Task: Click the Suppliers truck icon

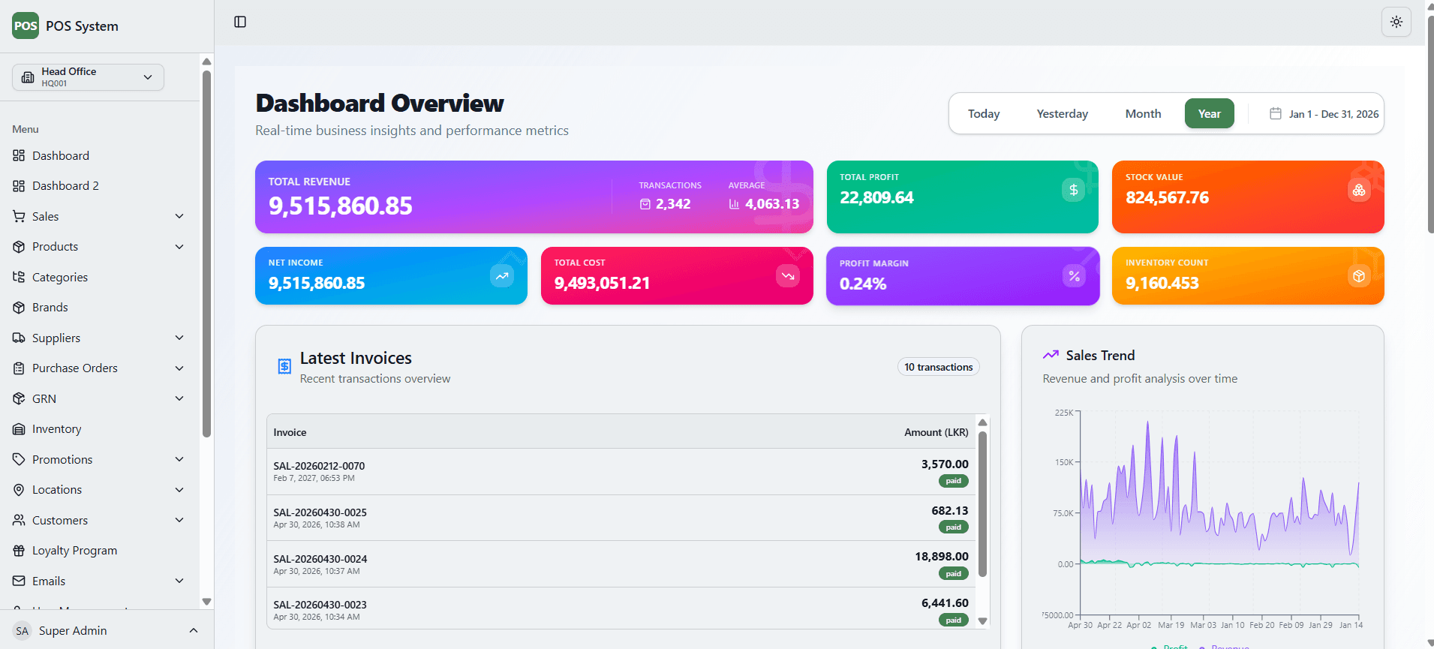Action: (19, 338)
